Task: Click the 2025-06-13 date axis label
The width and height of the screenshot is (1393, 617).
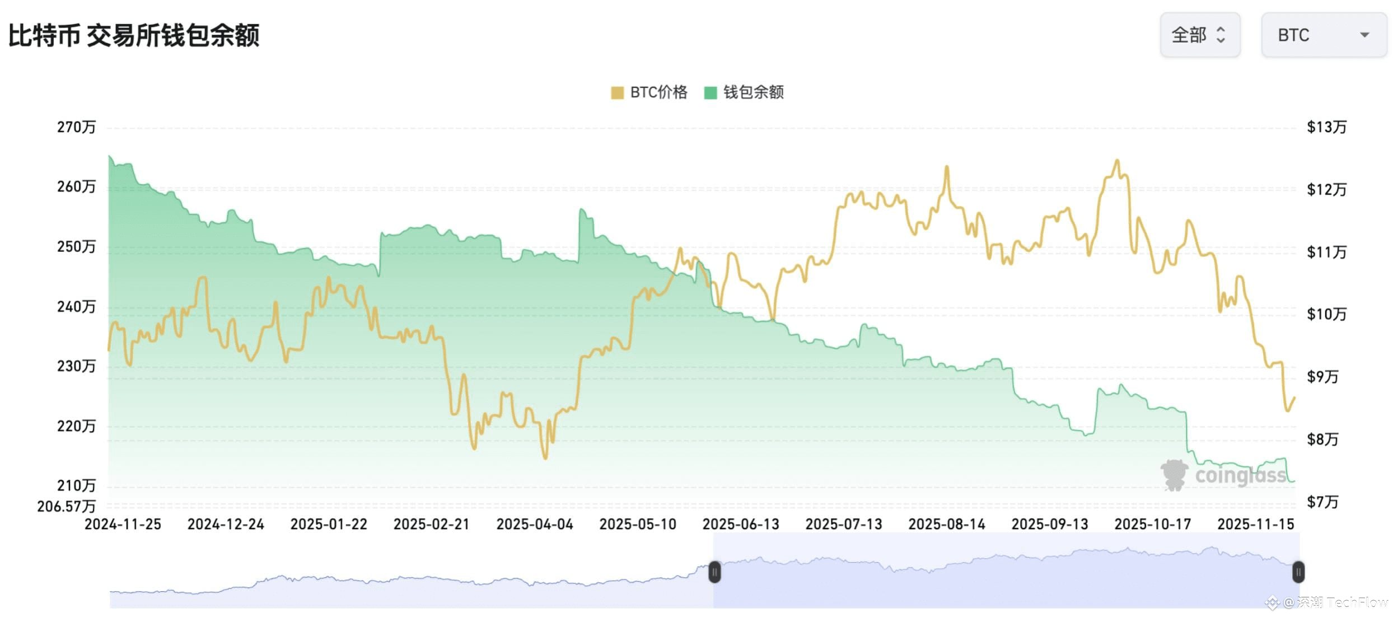Action: [x=740, y=525]
